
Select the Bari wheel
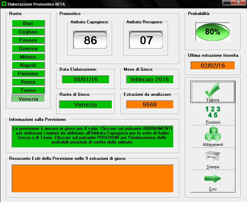[x=28, y=23]
